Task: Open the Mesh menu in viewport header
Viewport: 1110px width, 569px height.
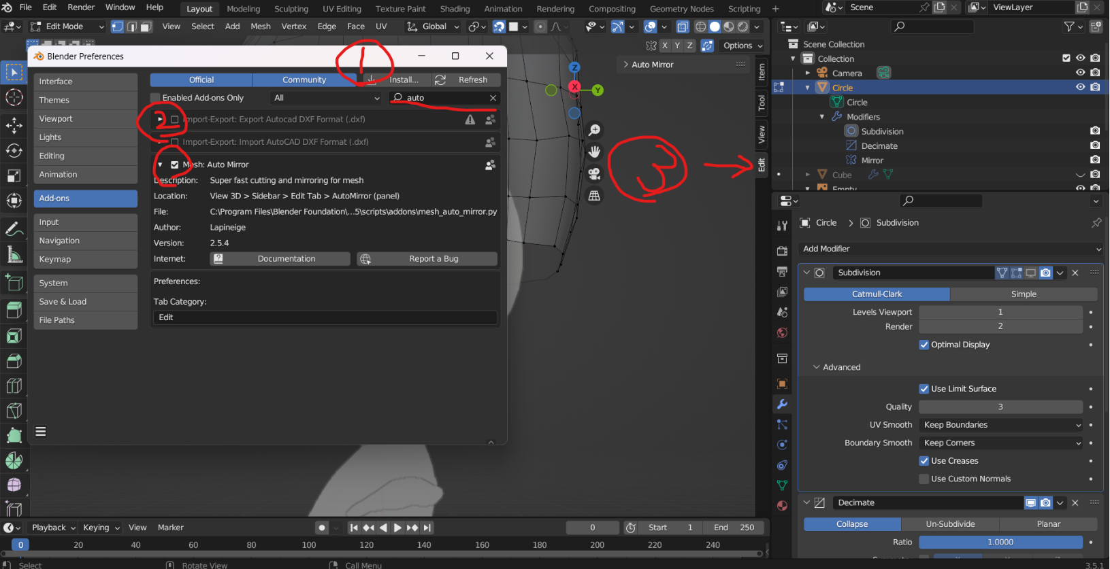Action: [261, 27]
